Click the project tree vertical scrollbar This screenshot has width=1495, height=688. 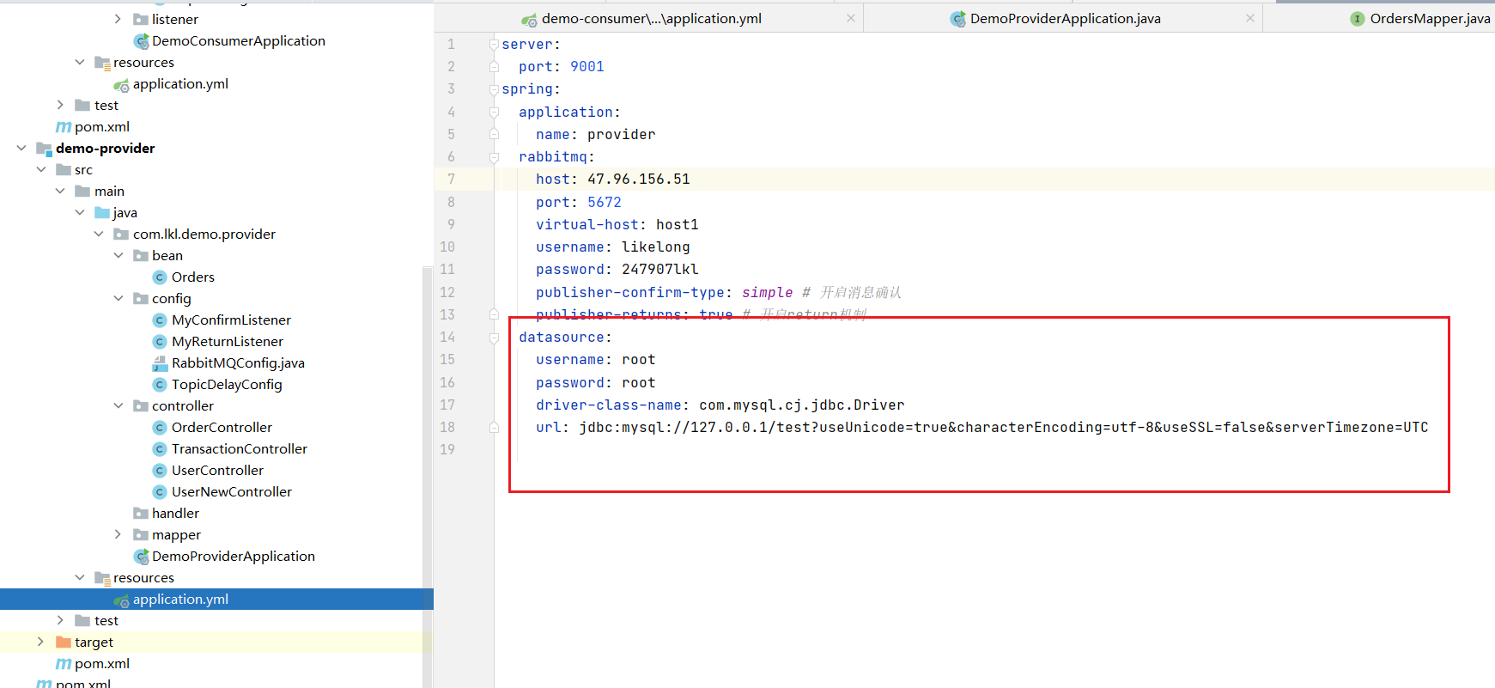coord(428,477)
